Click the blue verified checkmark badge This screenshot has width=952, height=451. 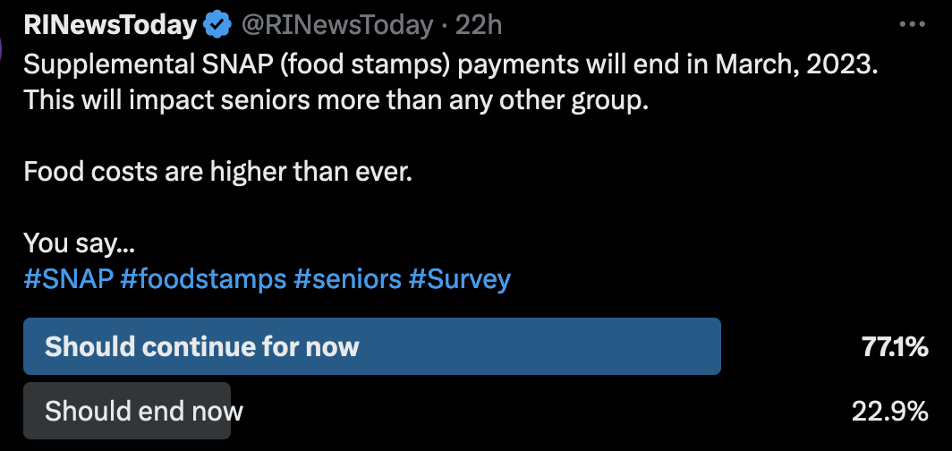point(217,26)
